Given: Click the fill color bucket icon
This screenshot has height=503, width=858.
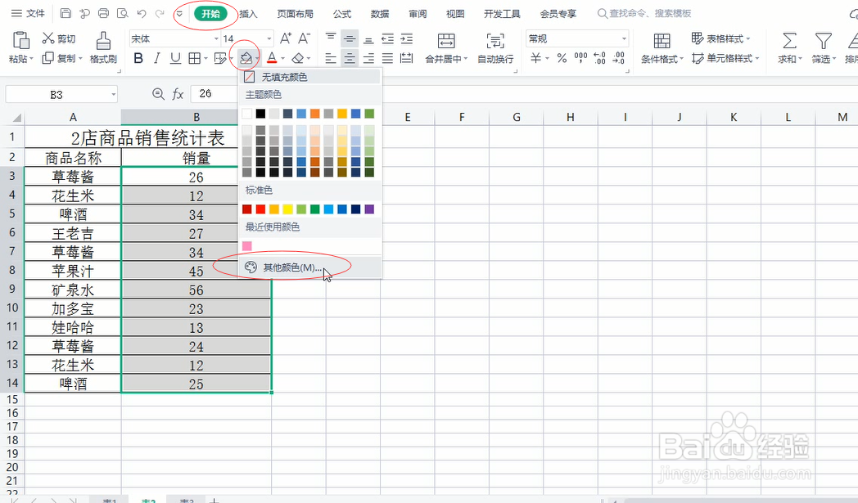Looking at the screenshot, I should 246,58.
